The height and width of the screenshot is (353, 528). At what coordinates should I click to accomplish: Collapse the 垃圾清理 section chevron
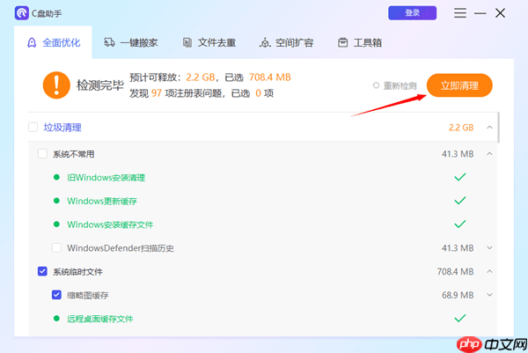point(489,128)
